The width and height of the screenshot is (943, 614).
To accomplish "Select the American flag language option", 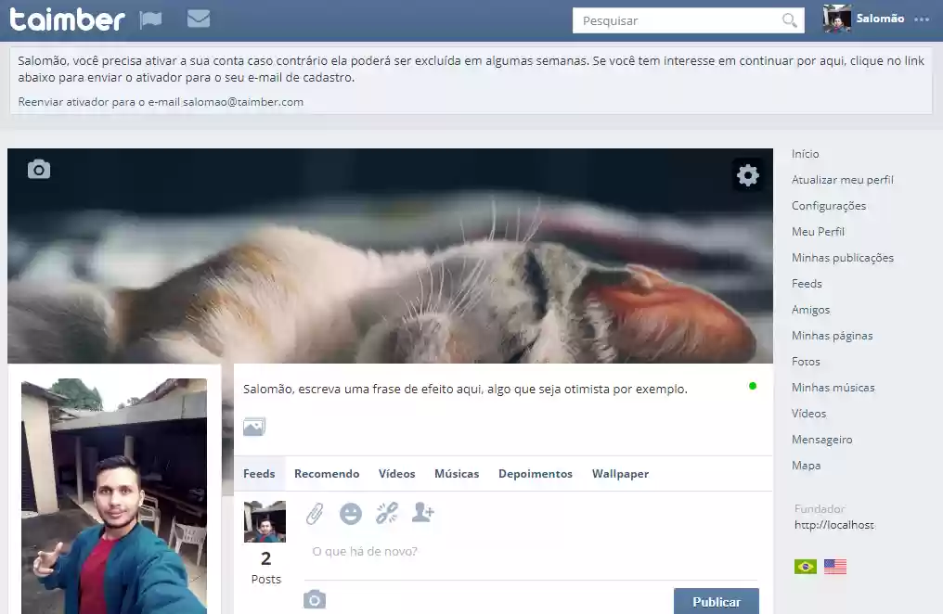I will point(833,565).
